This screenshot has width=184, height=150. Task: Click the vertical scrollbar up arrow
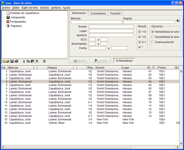coord(181,71)
